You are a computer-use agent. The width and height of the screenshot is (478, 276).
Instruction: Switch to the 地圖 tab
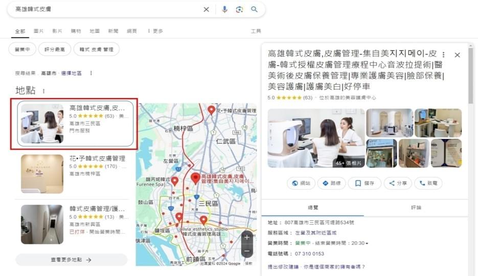[x=95, y=31]
